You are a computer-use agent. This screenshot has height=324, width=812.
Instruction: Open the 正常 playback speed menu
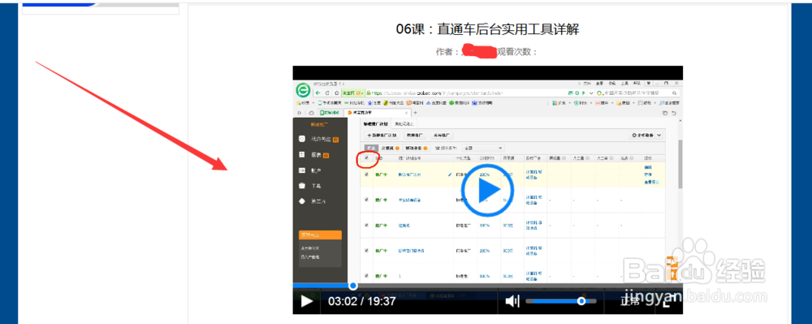coord(630,300)
